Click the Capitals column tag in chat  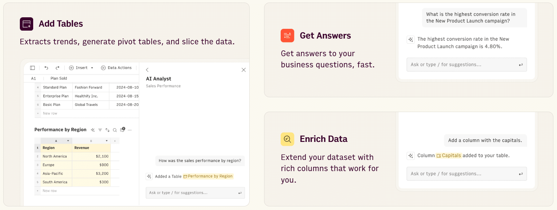coord(449,156)
